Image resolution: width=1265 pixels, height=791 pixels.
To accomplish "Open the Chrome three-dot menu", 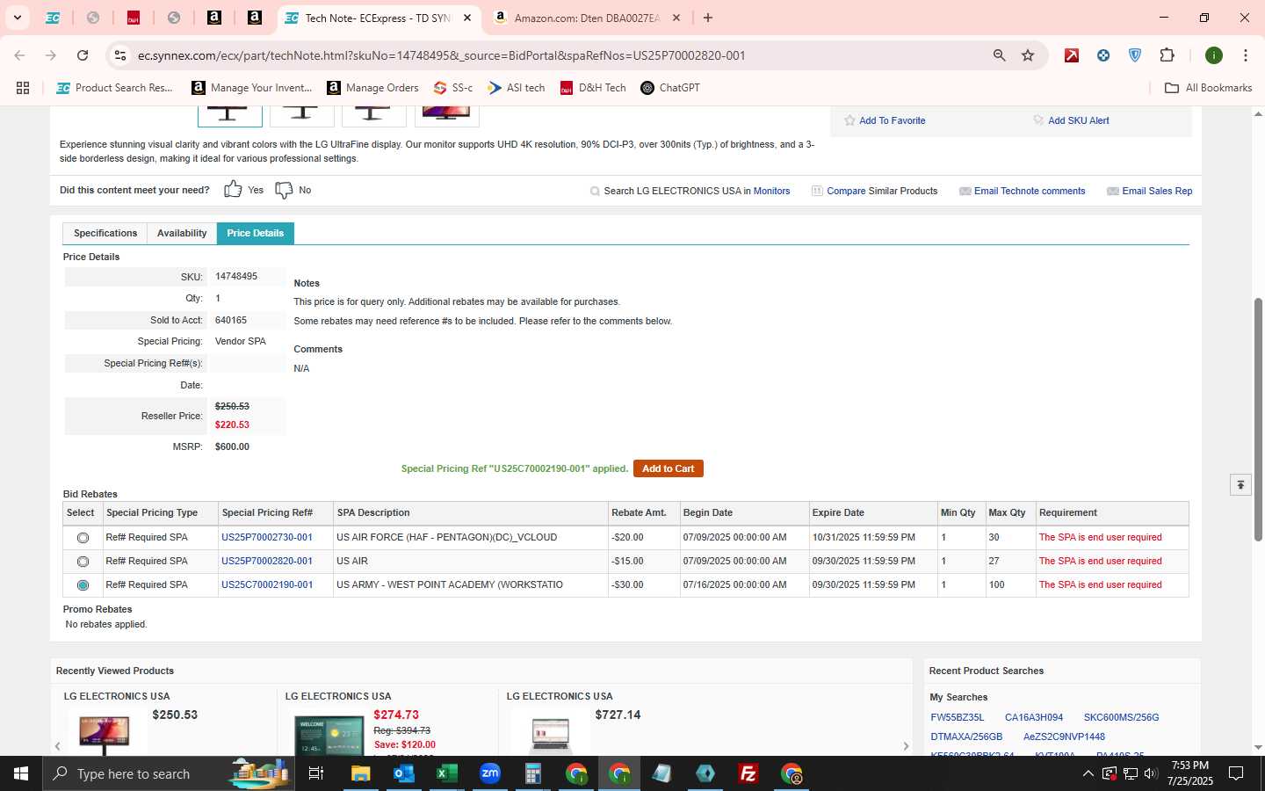I will [x=1246, y=55].
